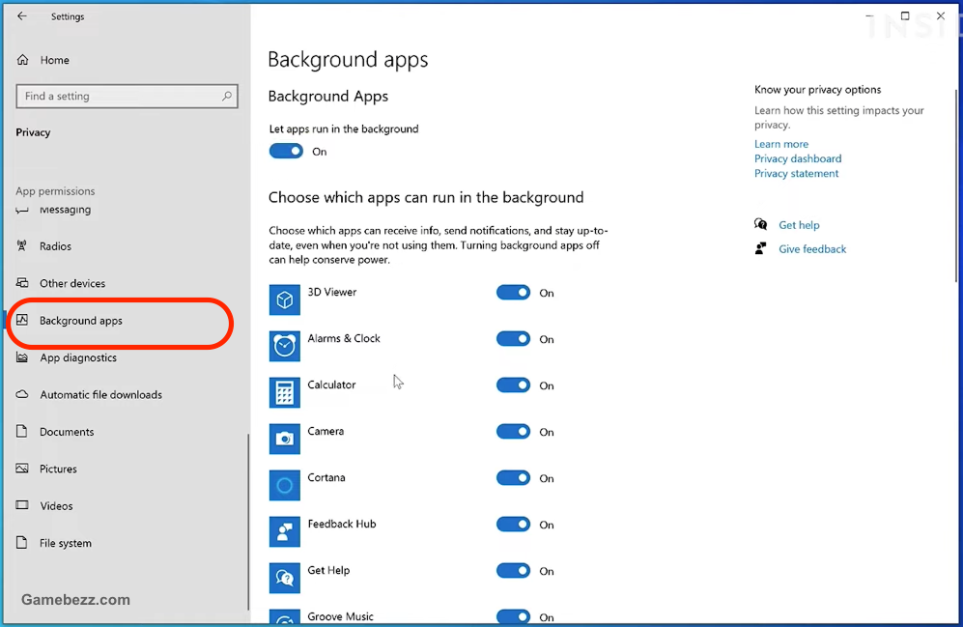Viewport: 963px width, 627px height.
Task: Click the Camera app icon
Action: point(284,439)
